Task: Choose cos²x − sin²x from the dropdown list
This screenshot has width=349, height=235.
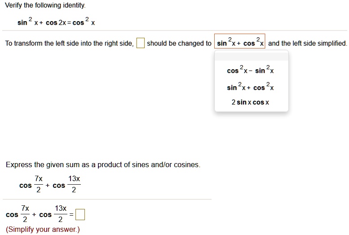Action: [250, 70]
